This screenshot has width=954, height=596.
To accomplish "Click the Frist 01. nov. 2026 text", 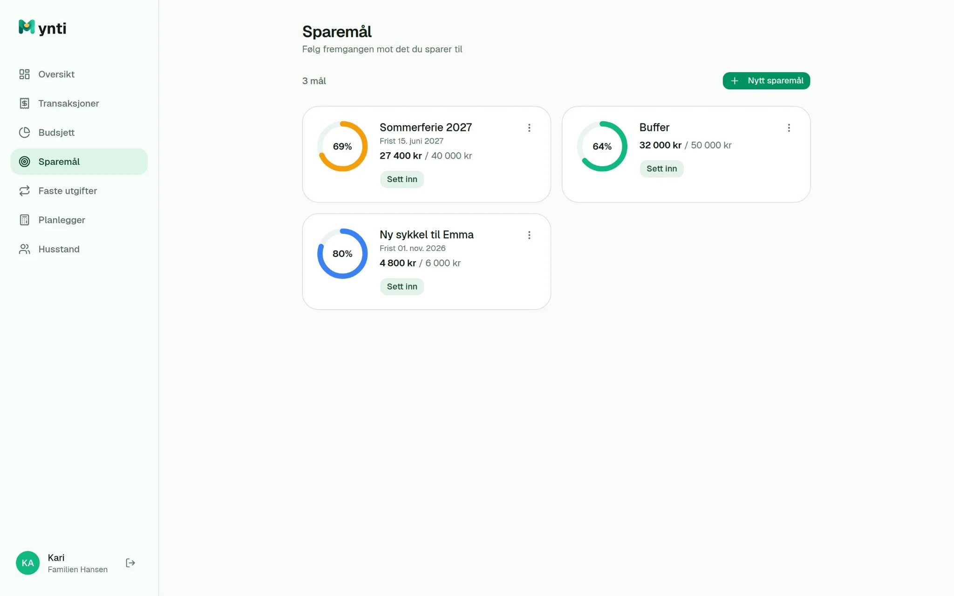I will click(413, 248).
